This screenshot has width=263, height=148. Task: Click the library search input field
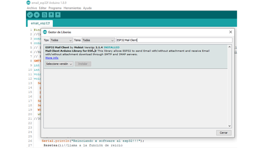pos(174,40)
